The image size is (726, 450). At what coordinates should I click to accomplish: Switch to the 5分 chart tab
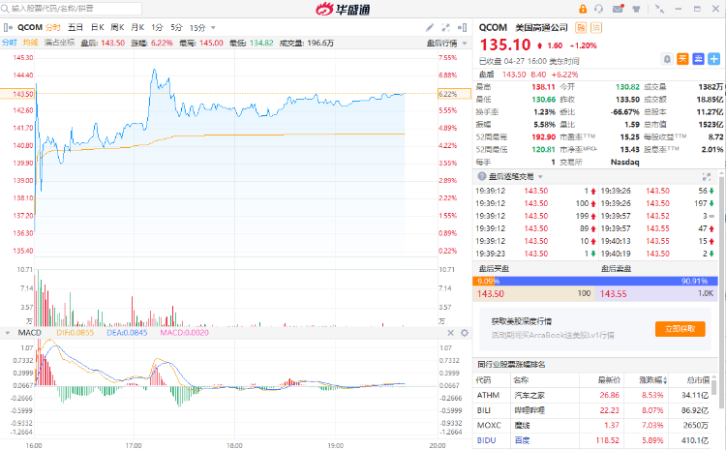pyautogui.click(x=176, y=28)
